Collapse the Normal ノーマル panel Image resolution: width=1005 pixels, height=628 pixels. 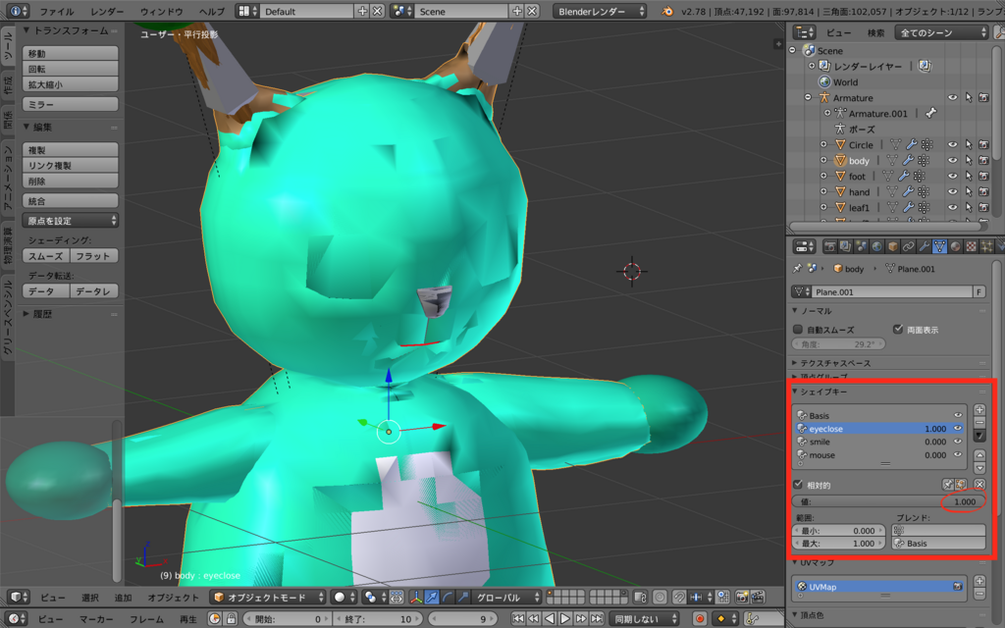point(796,311)
